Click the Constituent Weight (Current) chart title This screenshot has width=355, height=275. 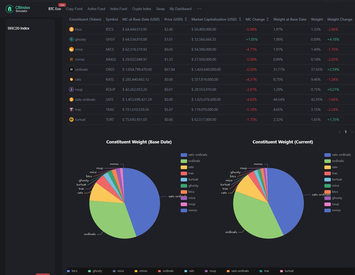point(283,142)
